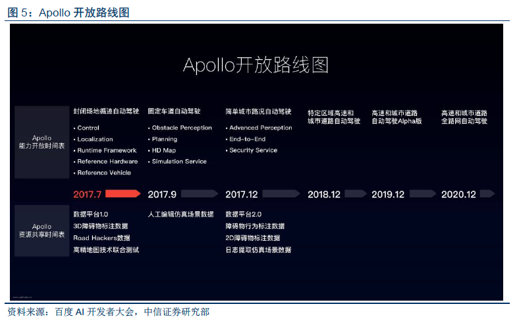
Task: Click the red arrow after 2017.7
Action: (123, 193)
